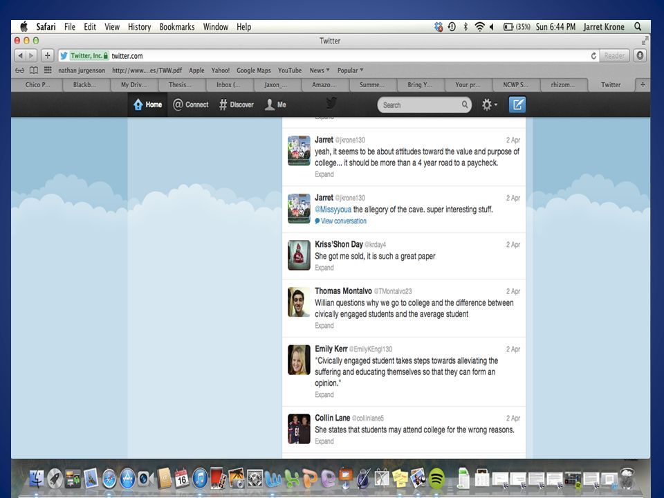Switch to the My Driv... tab
The height and width of the screenshot is (498, 664).
(133, 84)
